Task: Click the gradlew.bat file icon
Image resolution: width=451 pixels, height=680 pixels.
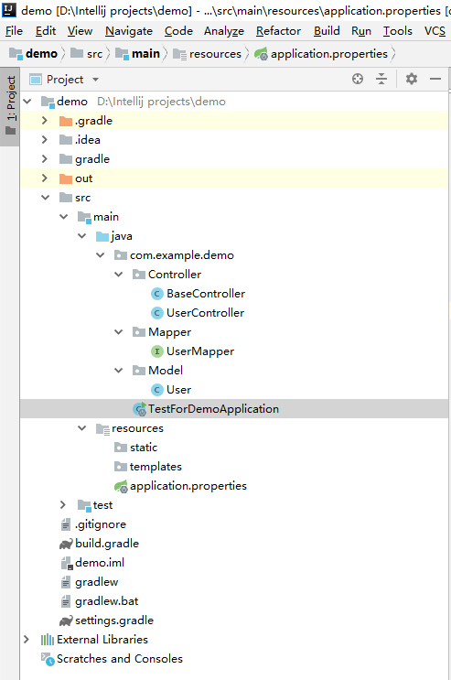Action: (x=66, y=601)
